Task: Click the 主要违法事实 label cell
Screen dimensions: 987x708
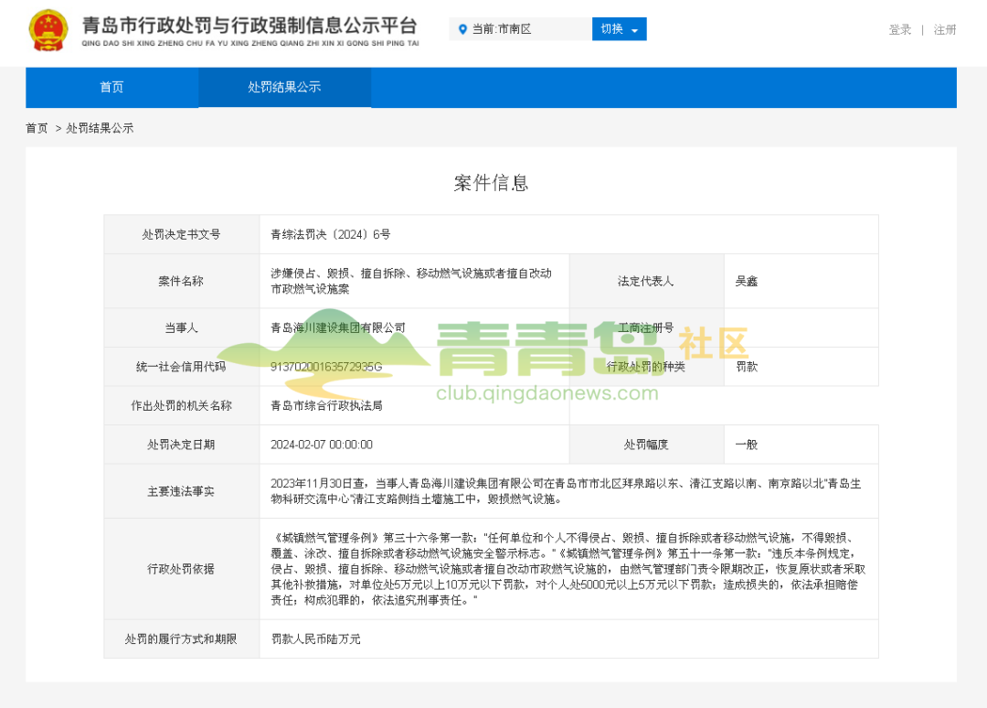Action: point(181,491)
